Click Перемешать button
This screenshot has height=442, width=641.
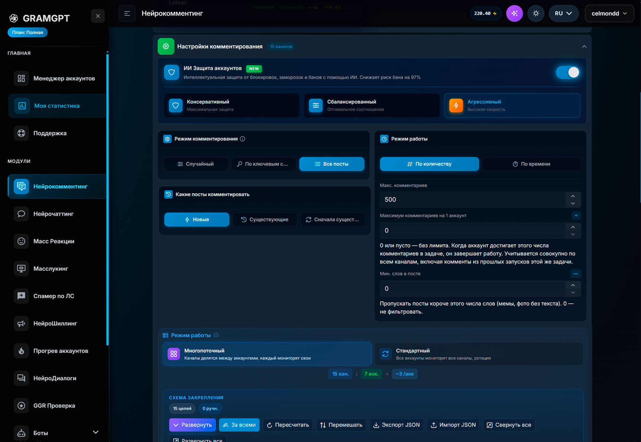[x=341, y=425]
